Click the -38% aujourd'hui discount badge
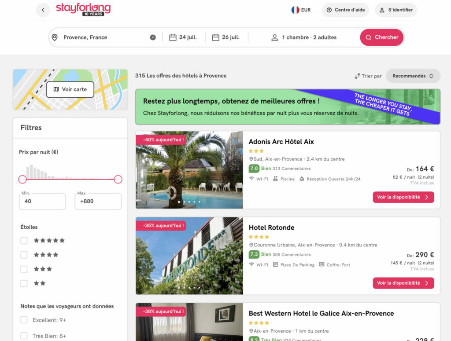The image size is (451, 341). tap(161, 312)
